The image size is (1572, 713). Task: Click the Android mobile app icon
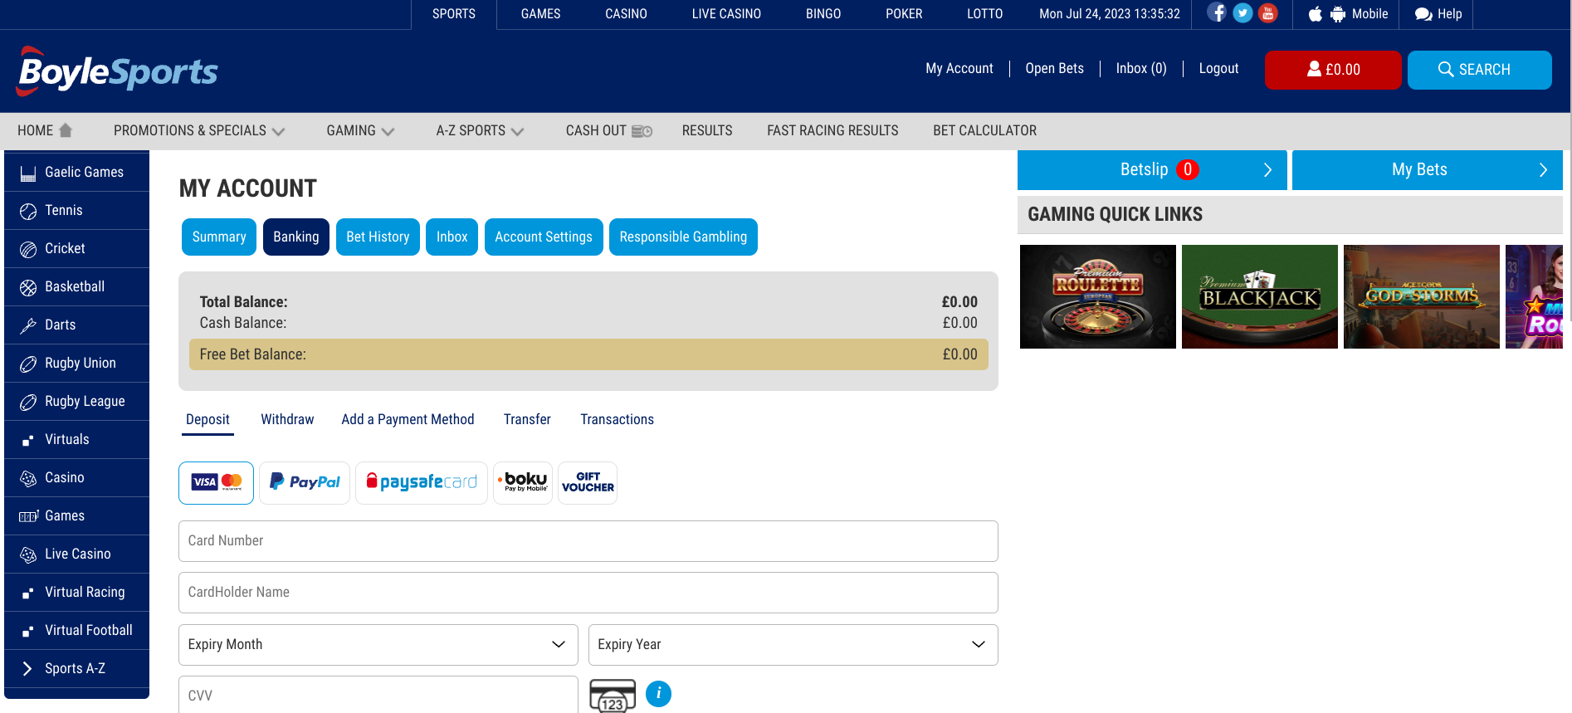1338,14
